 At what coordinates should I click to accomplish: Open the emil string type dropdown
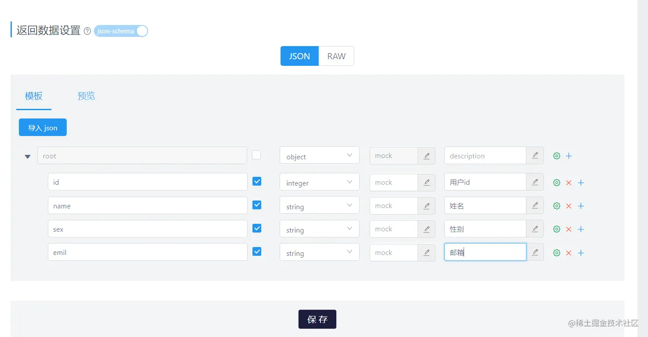pyautogui.click(x=320, y=252)
